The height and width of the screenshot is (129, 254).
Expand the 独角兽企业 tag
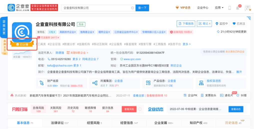coord(87,32)
